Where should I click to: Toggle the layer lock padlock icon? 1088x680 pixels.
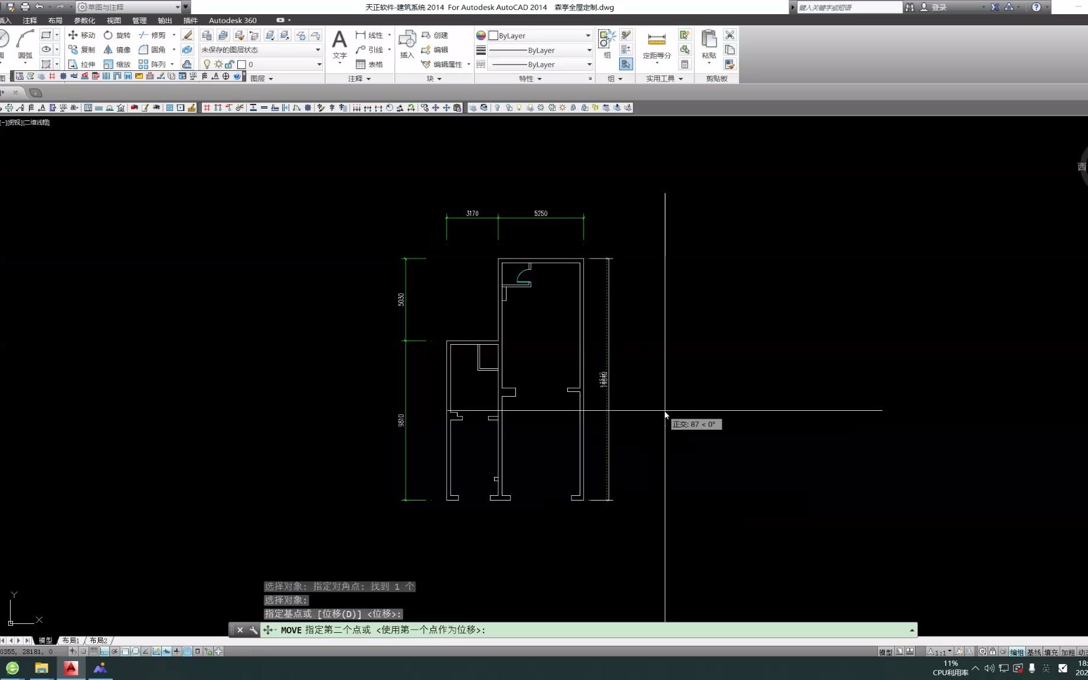(230, 64)
